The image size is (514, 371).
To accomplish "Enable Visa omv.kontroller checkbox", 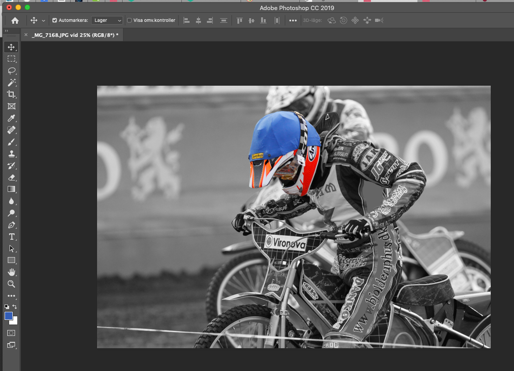I will point(129,21).
